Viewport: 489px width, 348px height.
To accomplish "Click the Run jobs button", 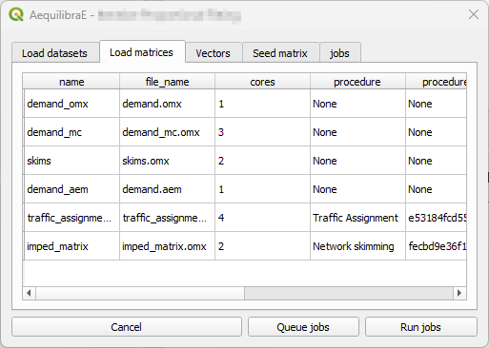I will (x=420, y=327).
